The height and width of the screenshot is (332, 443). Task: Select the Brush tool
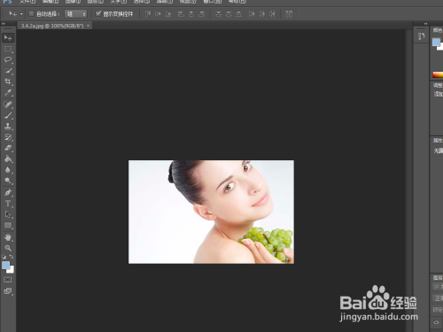[x=8, y=115]
